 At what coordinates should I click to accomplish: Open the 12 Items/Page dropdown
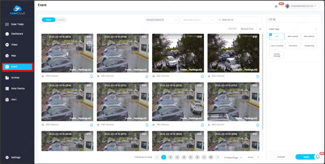pos(232,157)
